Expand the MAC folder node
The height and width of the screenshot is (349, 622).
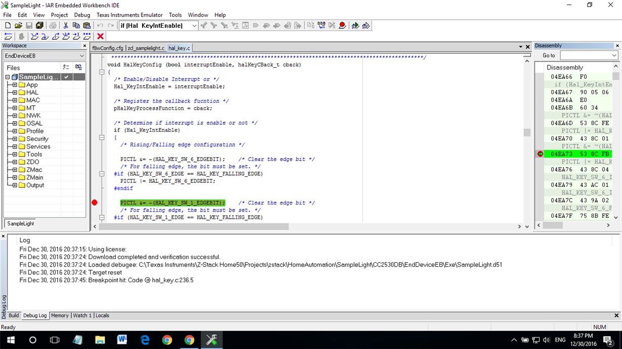tap(15, 100)
